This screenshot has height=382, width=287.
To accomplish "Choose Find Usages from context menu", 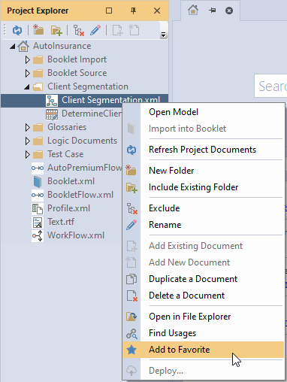I will tap(172, 333).
